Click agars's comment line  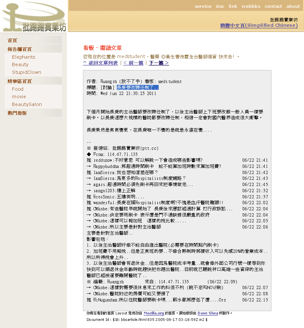click(177, 184)
